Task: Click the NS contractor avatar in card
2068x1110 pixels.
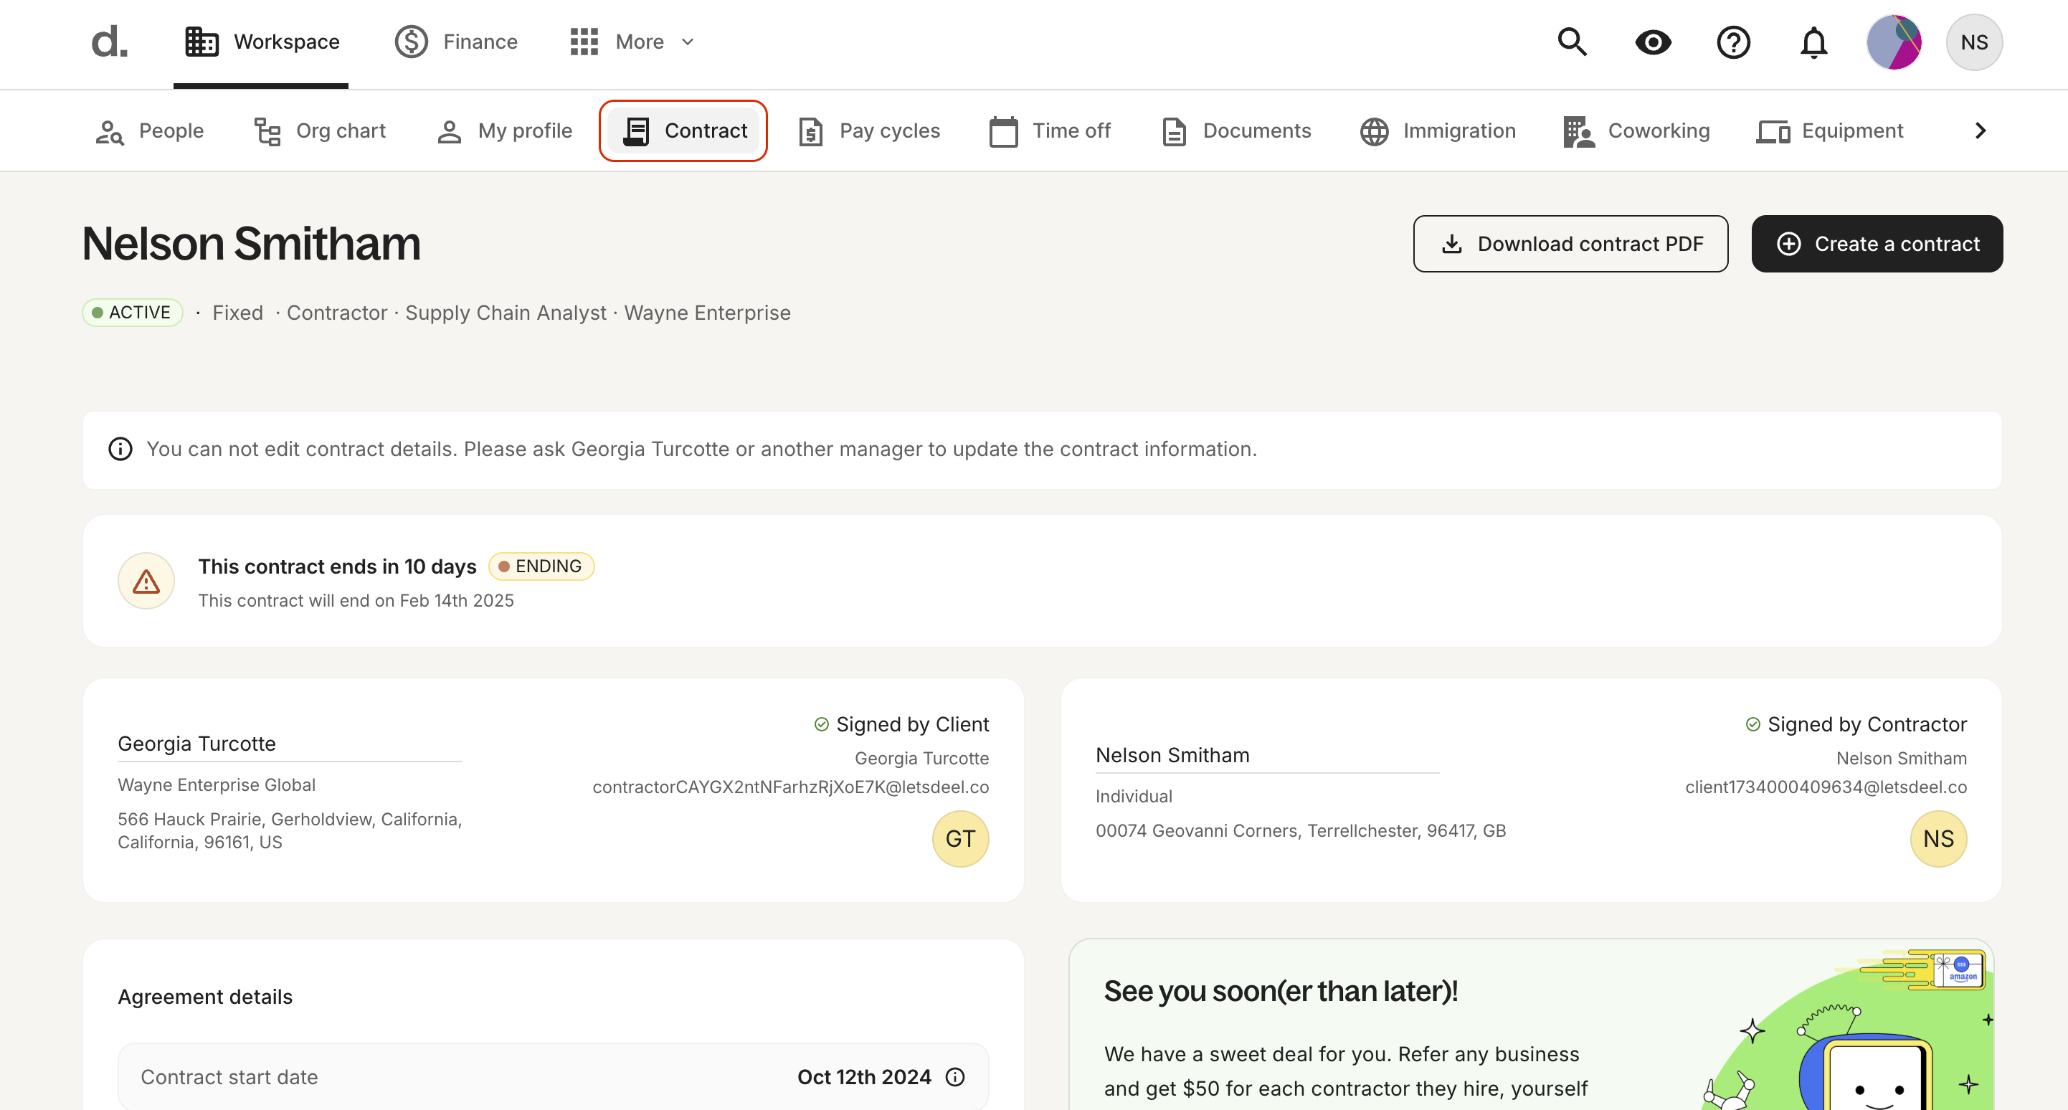Action: click(x=1938, y=840)
